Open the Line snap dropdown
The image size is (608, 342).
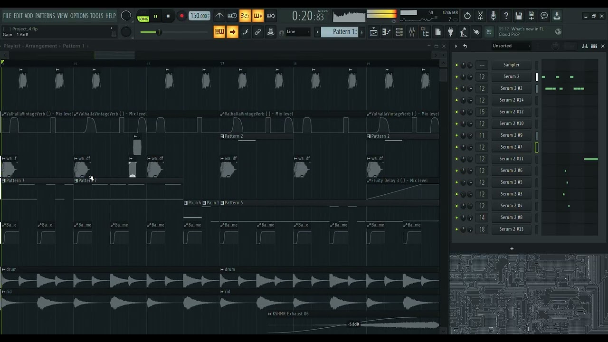pyautogui.click(x=297, y=32)
